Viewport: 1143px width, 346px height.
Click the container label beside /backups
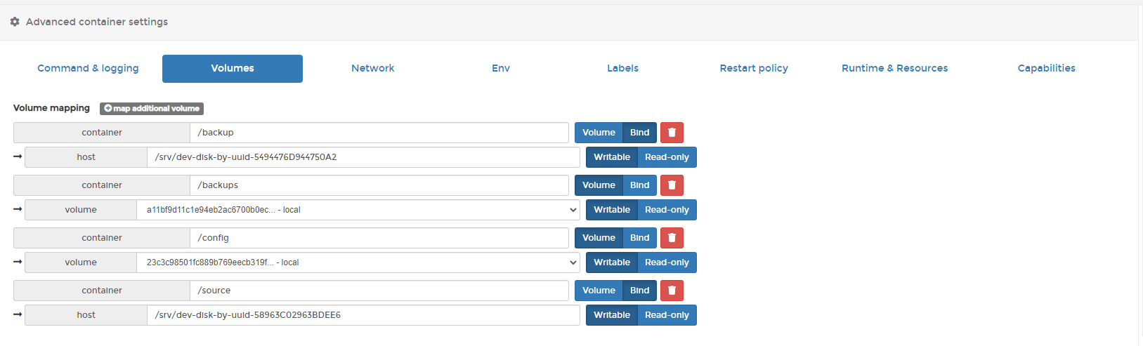click(102, 185)
